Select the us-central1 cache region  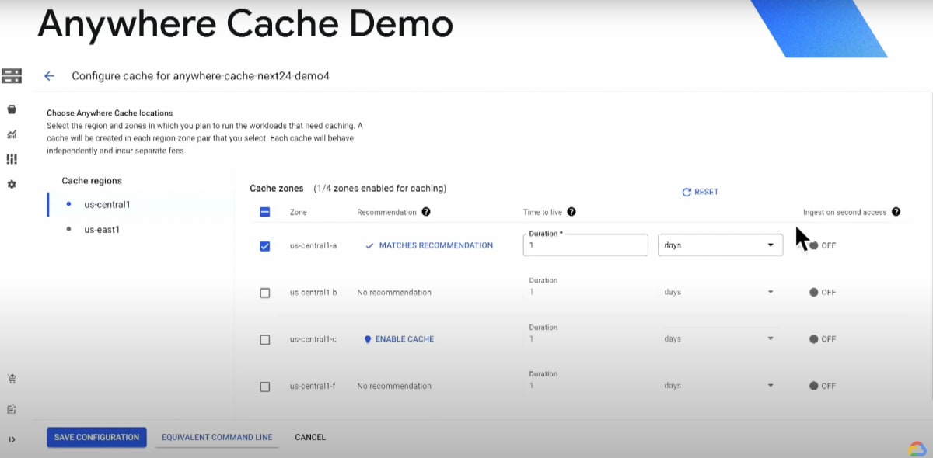[x=140, y=205]
